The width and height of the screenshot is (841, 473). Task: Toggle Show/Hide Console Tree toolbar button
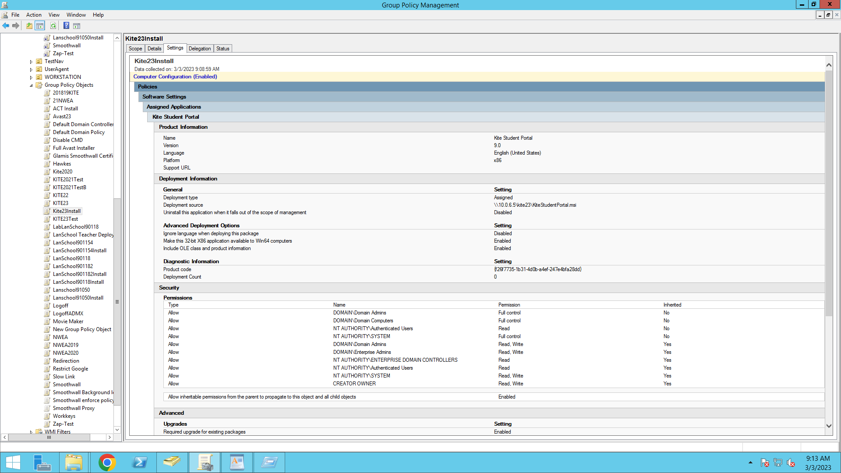tap(40, 26)
